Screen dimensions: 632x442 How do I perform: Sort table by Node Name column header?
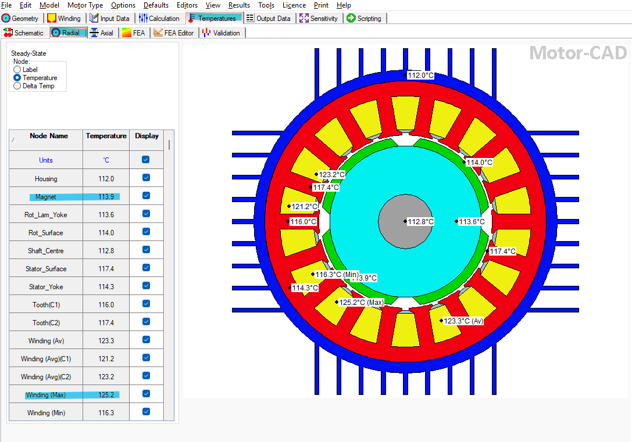[46, 140]
